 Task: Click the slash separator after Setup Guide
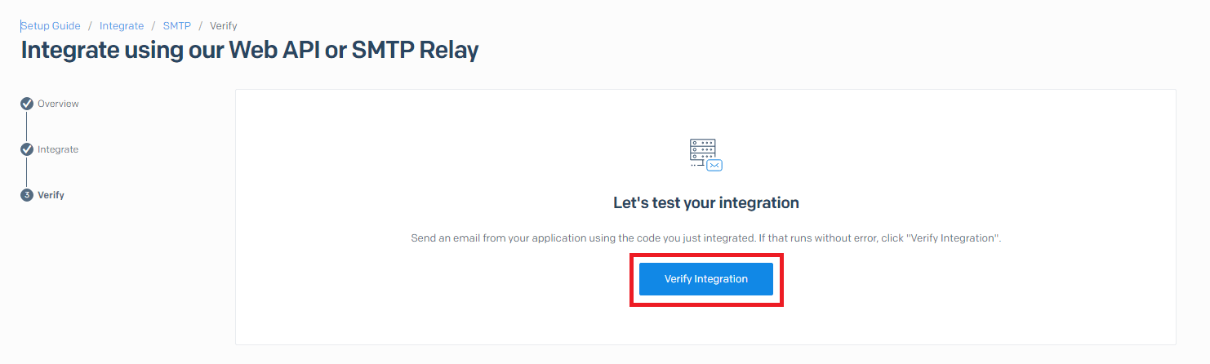click(90, 26)
